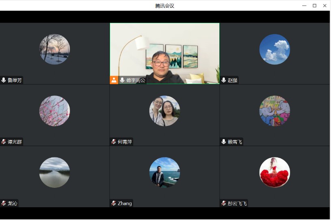This screenshot has height=221, width=331.
Task: Click 赵强's blue sky cloud avatar
Action: tap(275, 49)
